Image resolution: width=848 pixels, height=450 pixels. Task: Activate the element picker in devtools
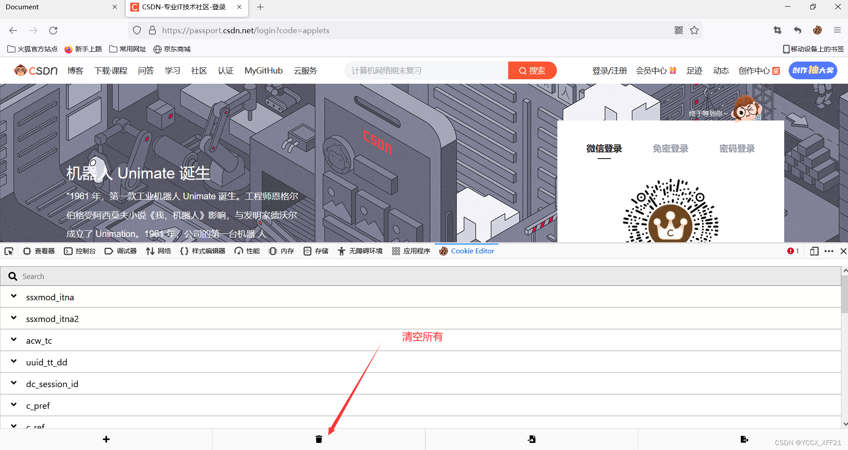(x=9, y=251)
